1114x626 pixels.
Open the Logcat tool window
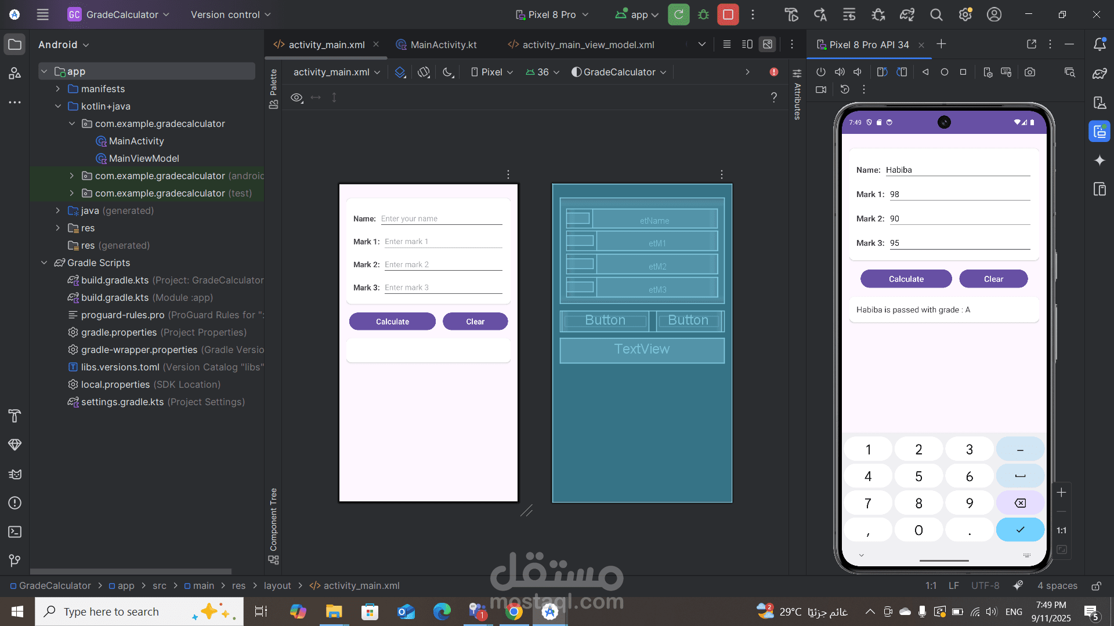[x=15, y=474]
